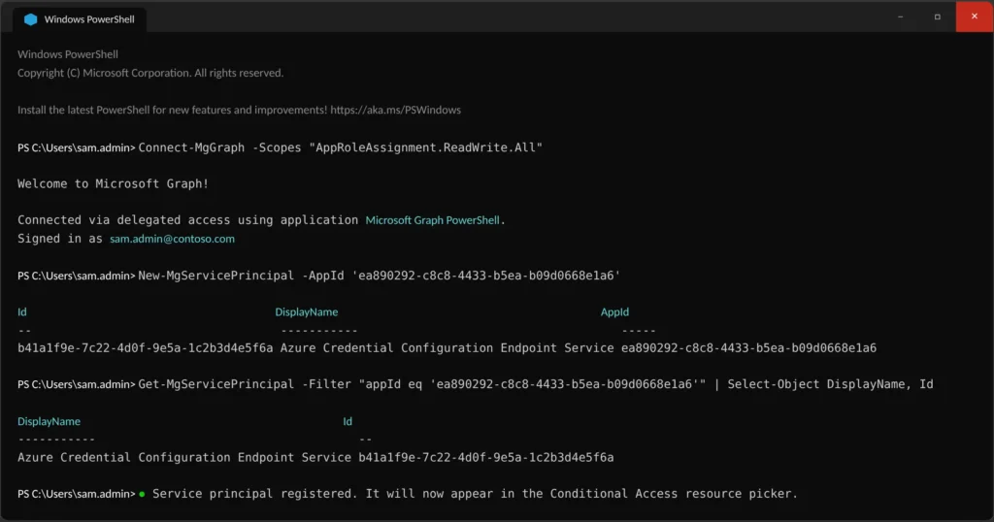This screenshot has width=994, height=522.
Task: Click the green status dot on last line
Action: click(x=142, y=494)
